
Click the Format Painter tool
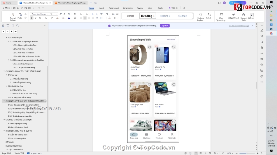[x=13, y=17]
